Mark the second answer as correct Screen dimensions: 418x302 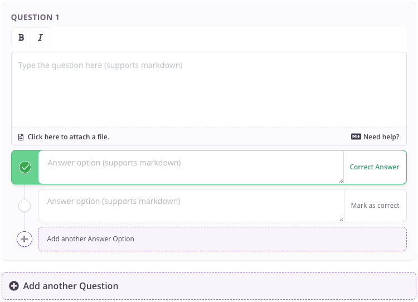375,206
